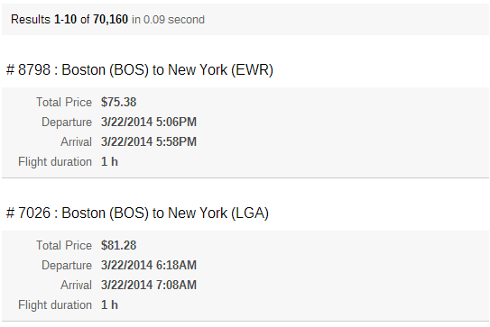Click Flight duration label of flight 8798
The height and width of the screenshot is (327, 490).
(55, 162)
